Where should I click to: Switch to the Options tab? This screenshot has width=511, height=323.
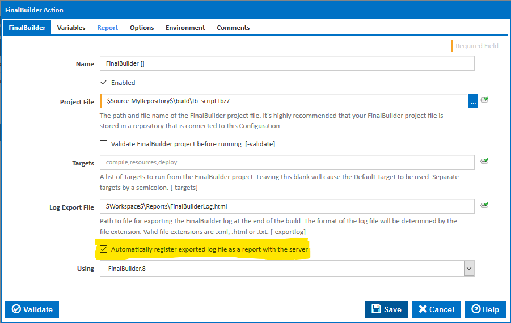142,28
